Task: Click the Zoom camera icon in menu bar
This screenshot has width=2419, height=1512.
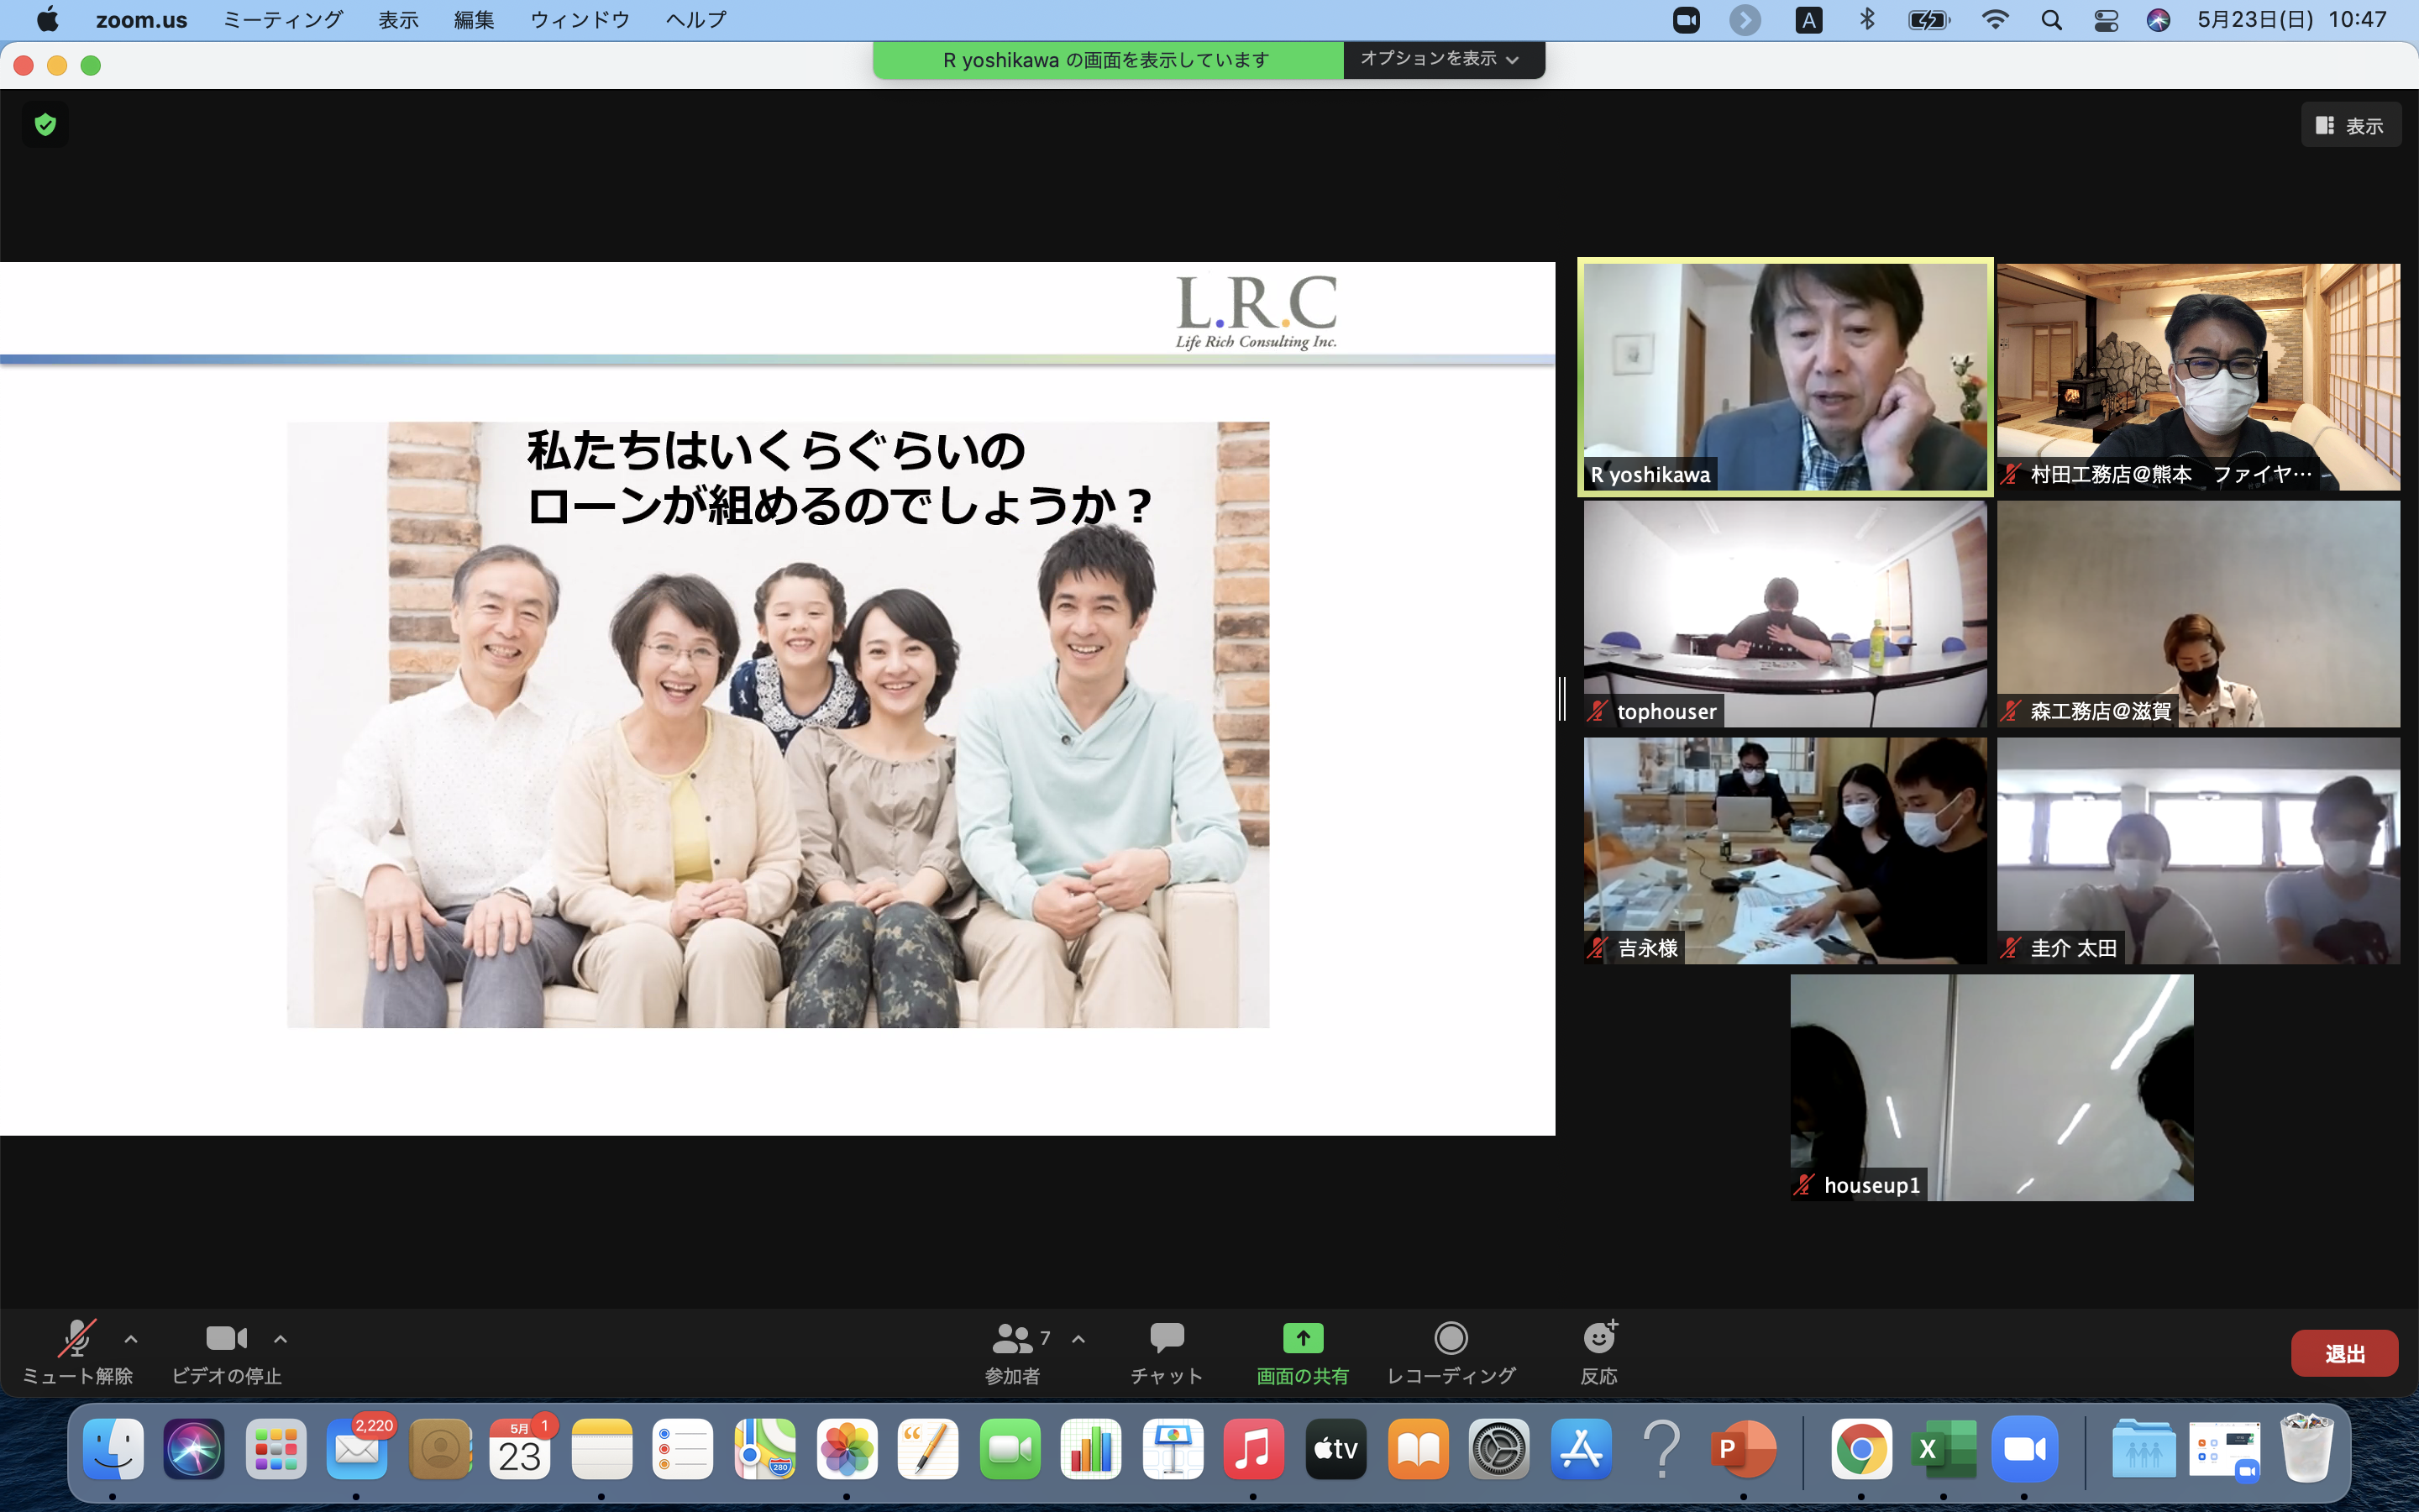Action: click(x=1687, y=20)
